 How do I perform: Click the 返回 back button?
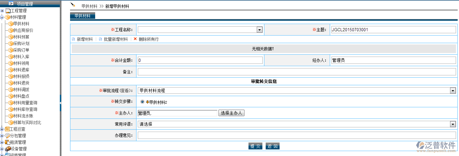[273, 146]
